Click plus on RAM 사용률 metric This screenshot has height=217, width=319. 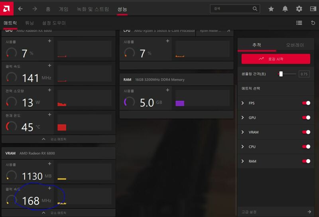[x=167, y=90]
